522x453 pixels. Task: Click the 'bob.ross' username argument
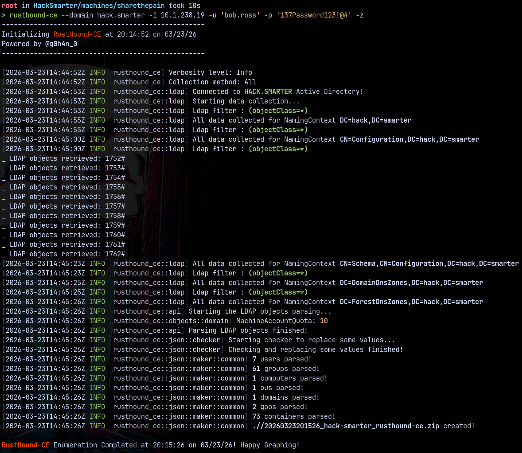pos(240,15)
